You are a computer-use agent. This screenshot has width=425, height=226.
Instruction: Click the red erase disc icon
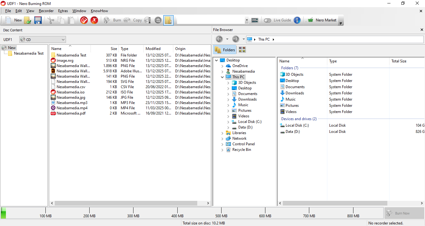click(94, 20)
